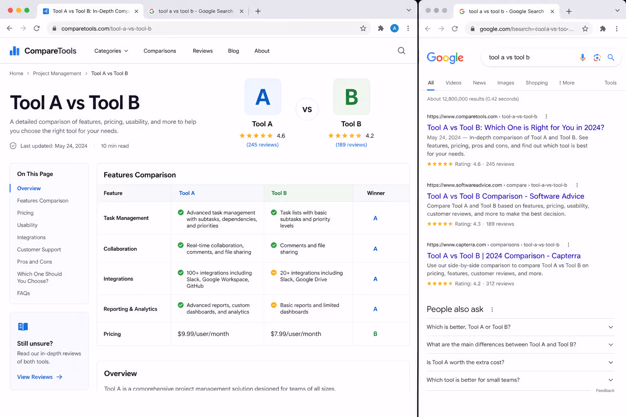The height and width of the screenshot is (417, 626).
Task: Jump to FAQs in On This Page
Action: pos(24,293)
